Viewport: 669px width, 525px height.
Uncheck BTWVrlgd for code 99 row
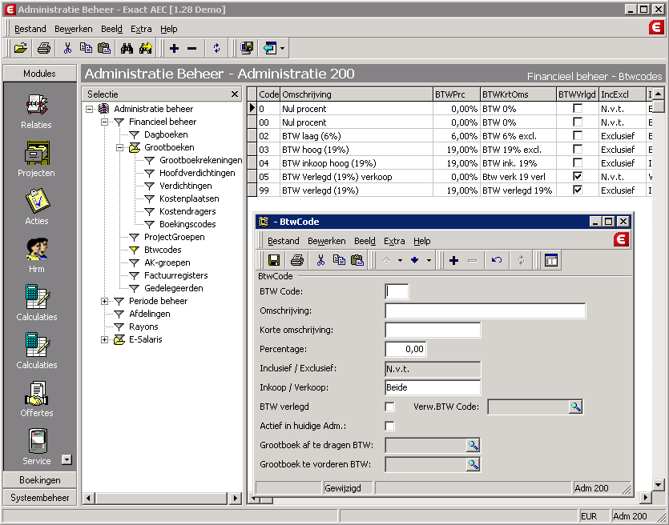click(578, 190)
